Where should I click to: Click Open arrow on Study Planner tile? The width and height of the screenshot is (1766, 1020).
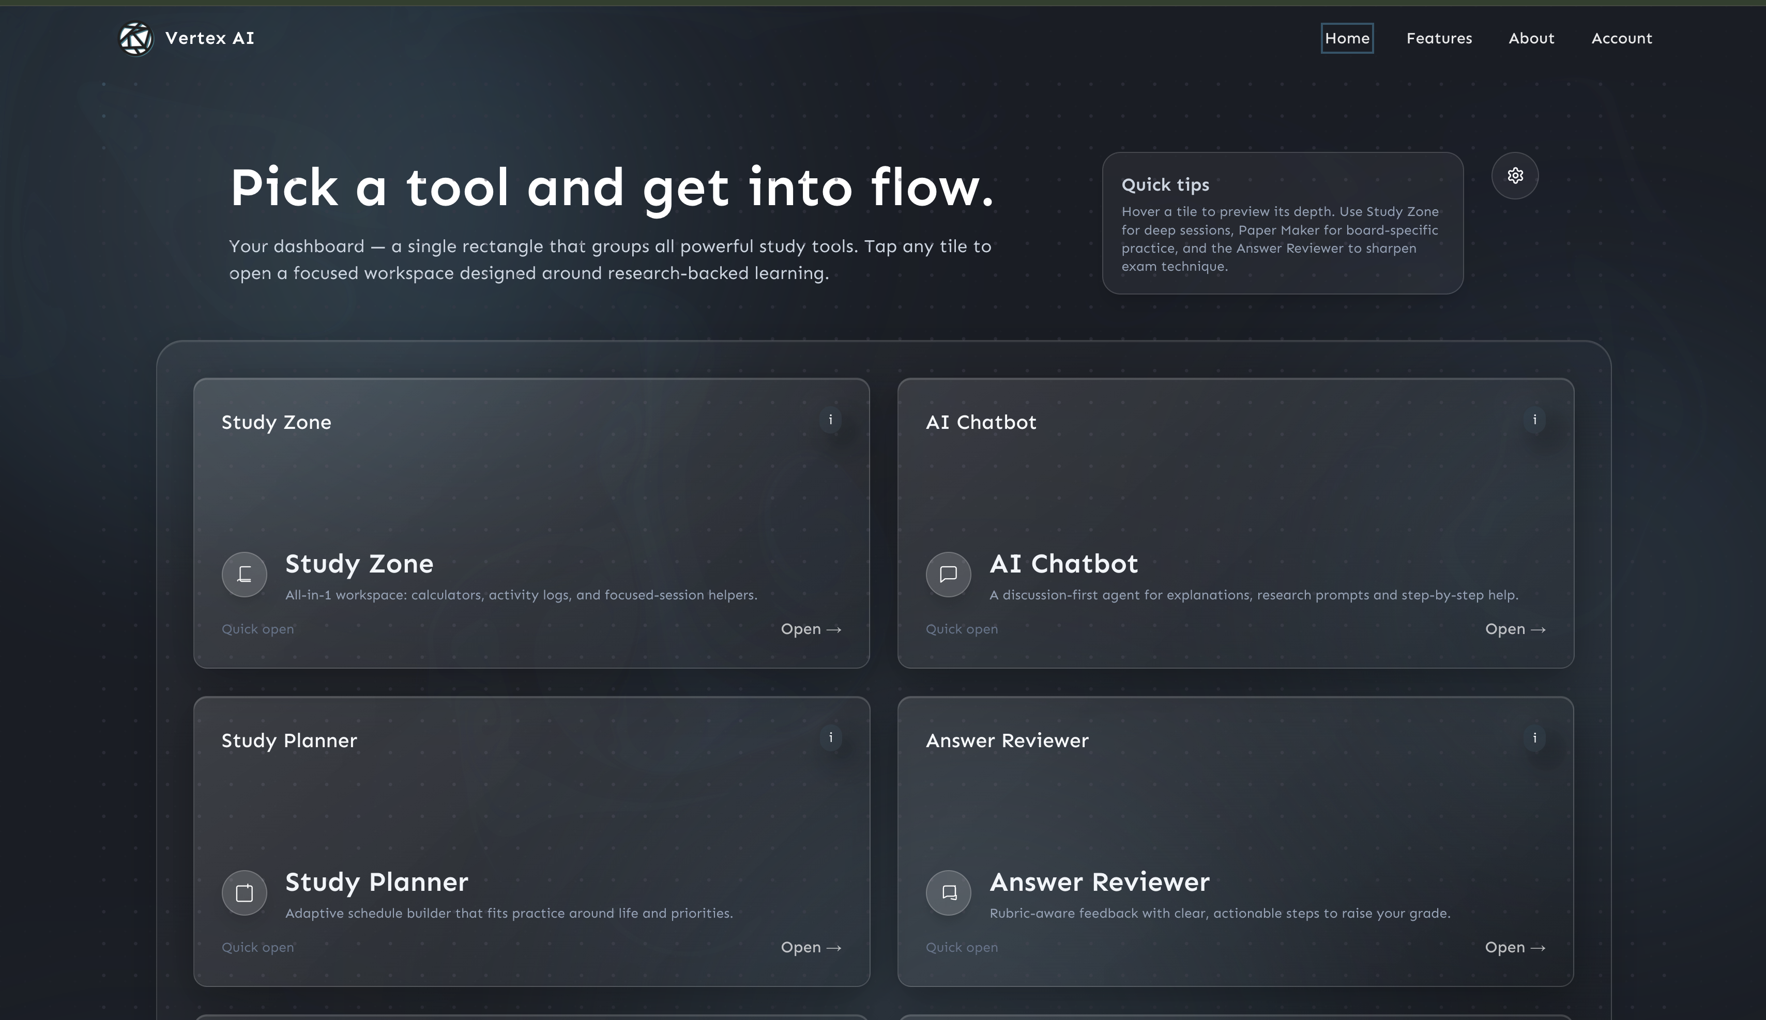(x=811, y=947)
